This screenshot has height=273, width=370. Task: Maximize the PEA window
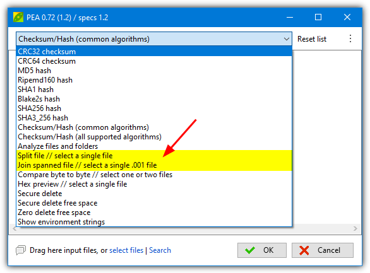pyautogui.click(x=318, y=17)
